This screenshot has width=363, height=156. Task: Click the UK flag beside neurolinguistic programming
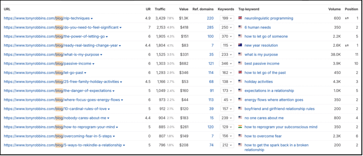point(240,18)
